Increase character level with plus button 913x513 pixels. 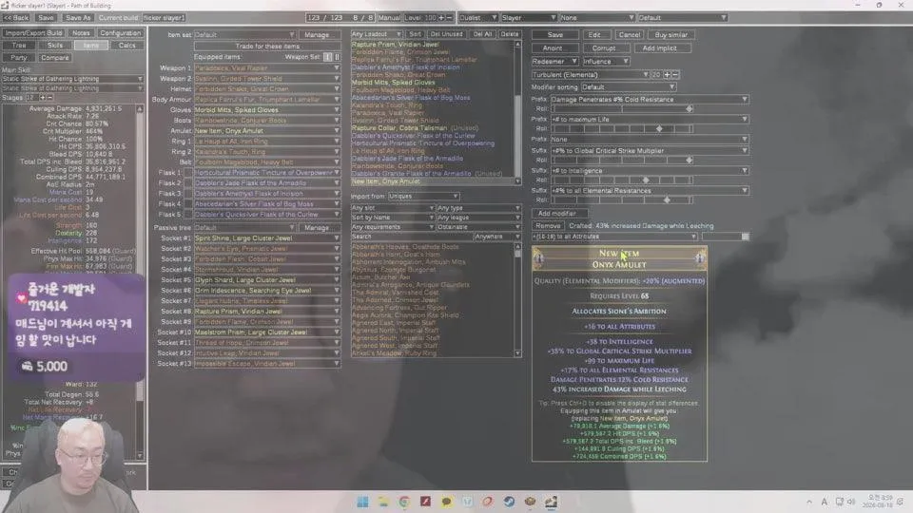pos(441,18)
